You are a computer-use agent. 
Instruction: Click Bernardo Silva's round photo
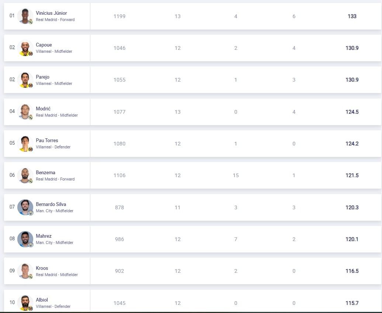tap(25, 207)
